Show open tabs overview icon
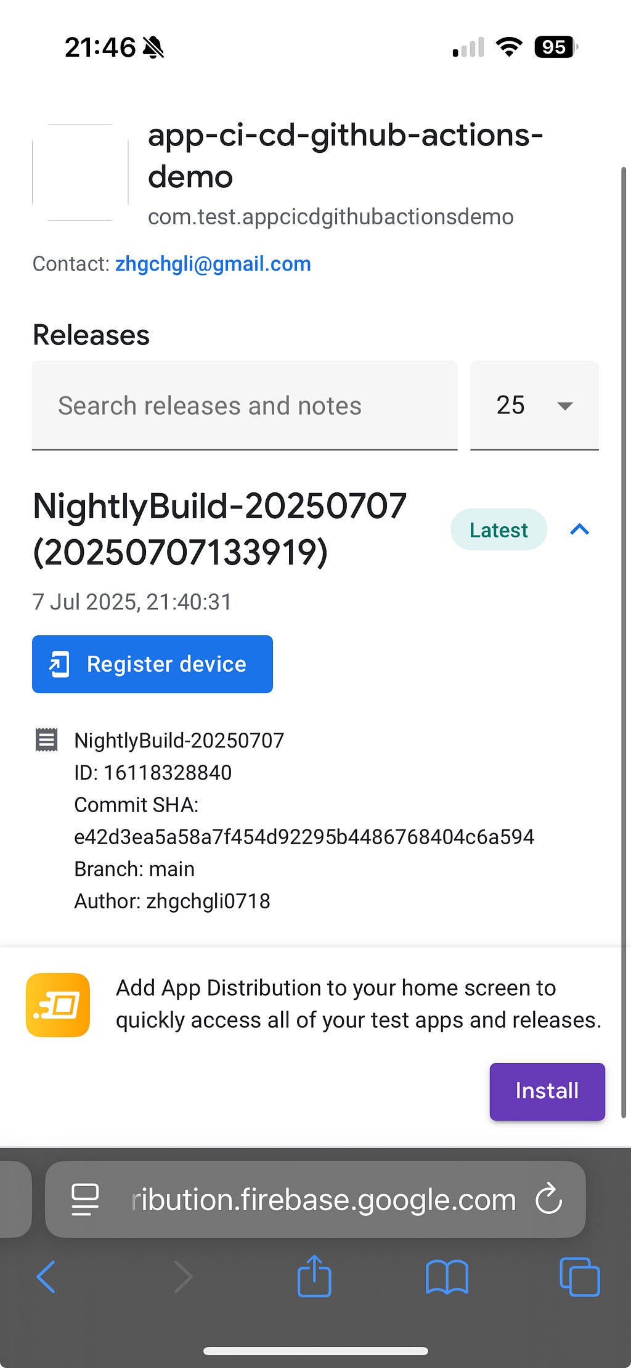631x1368 pixels. 579,1277
